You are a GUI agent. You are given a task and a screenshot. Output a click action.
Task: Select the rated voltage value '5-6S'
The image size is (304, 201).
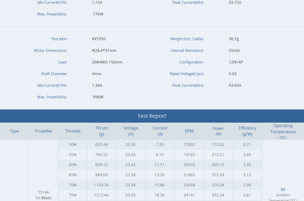[x=233, y=74]
